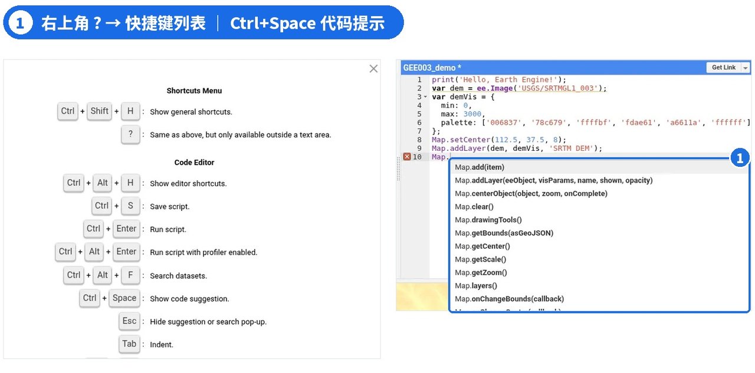Click 'Show general shortcuts.' text
The height and width of the screenshot is (373, 755).
[x=191, y=112]
